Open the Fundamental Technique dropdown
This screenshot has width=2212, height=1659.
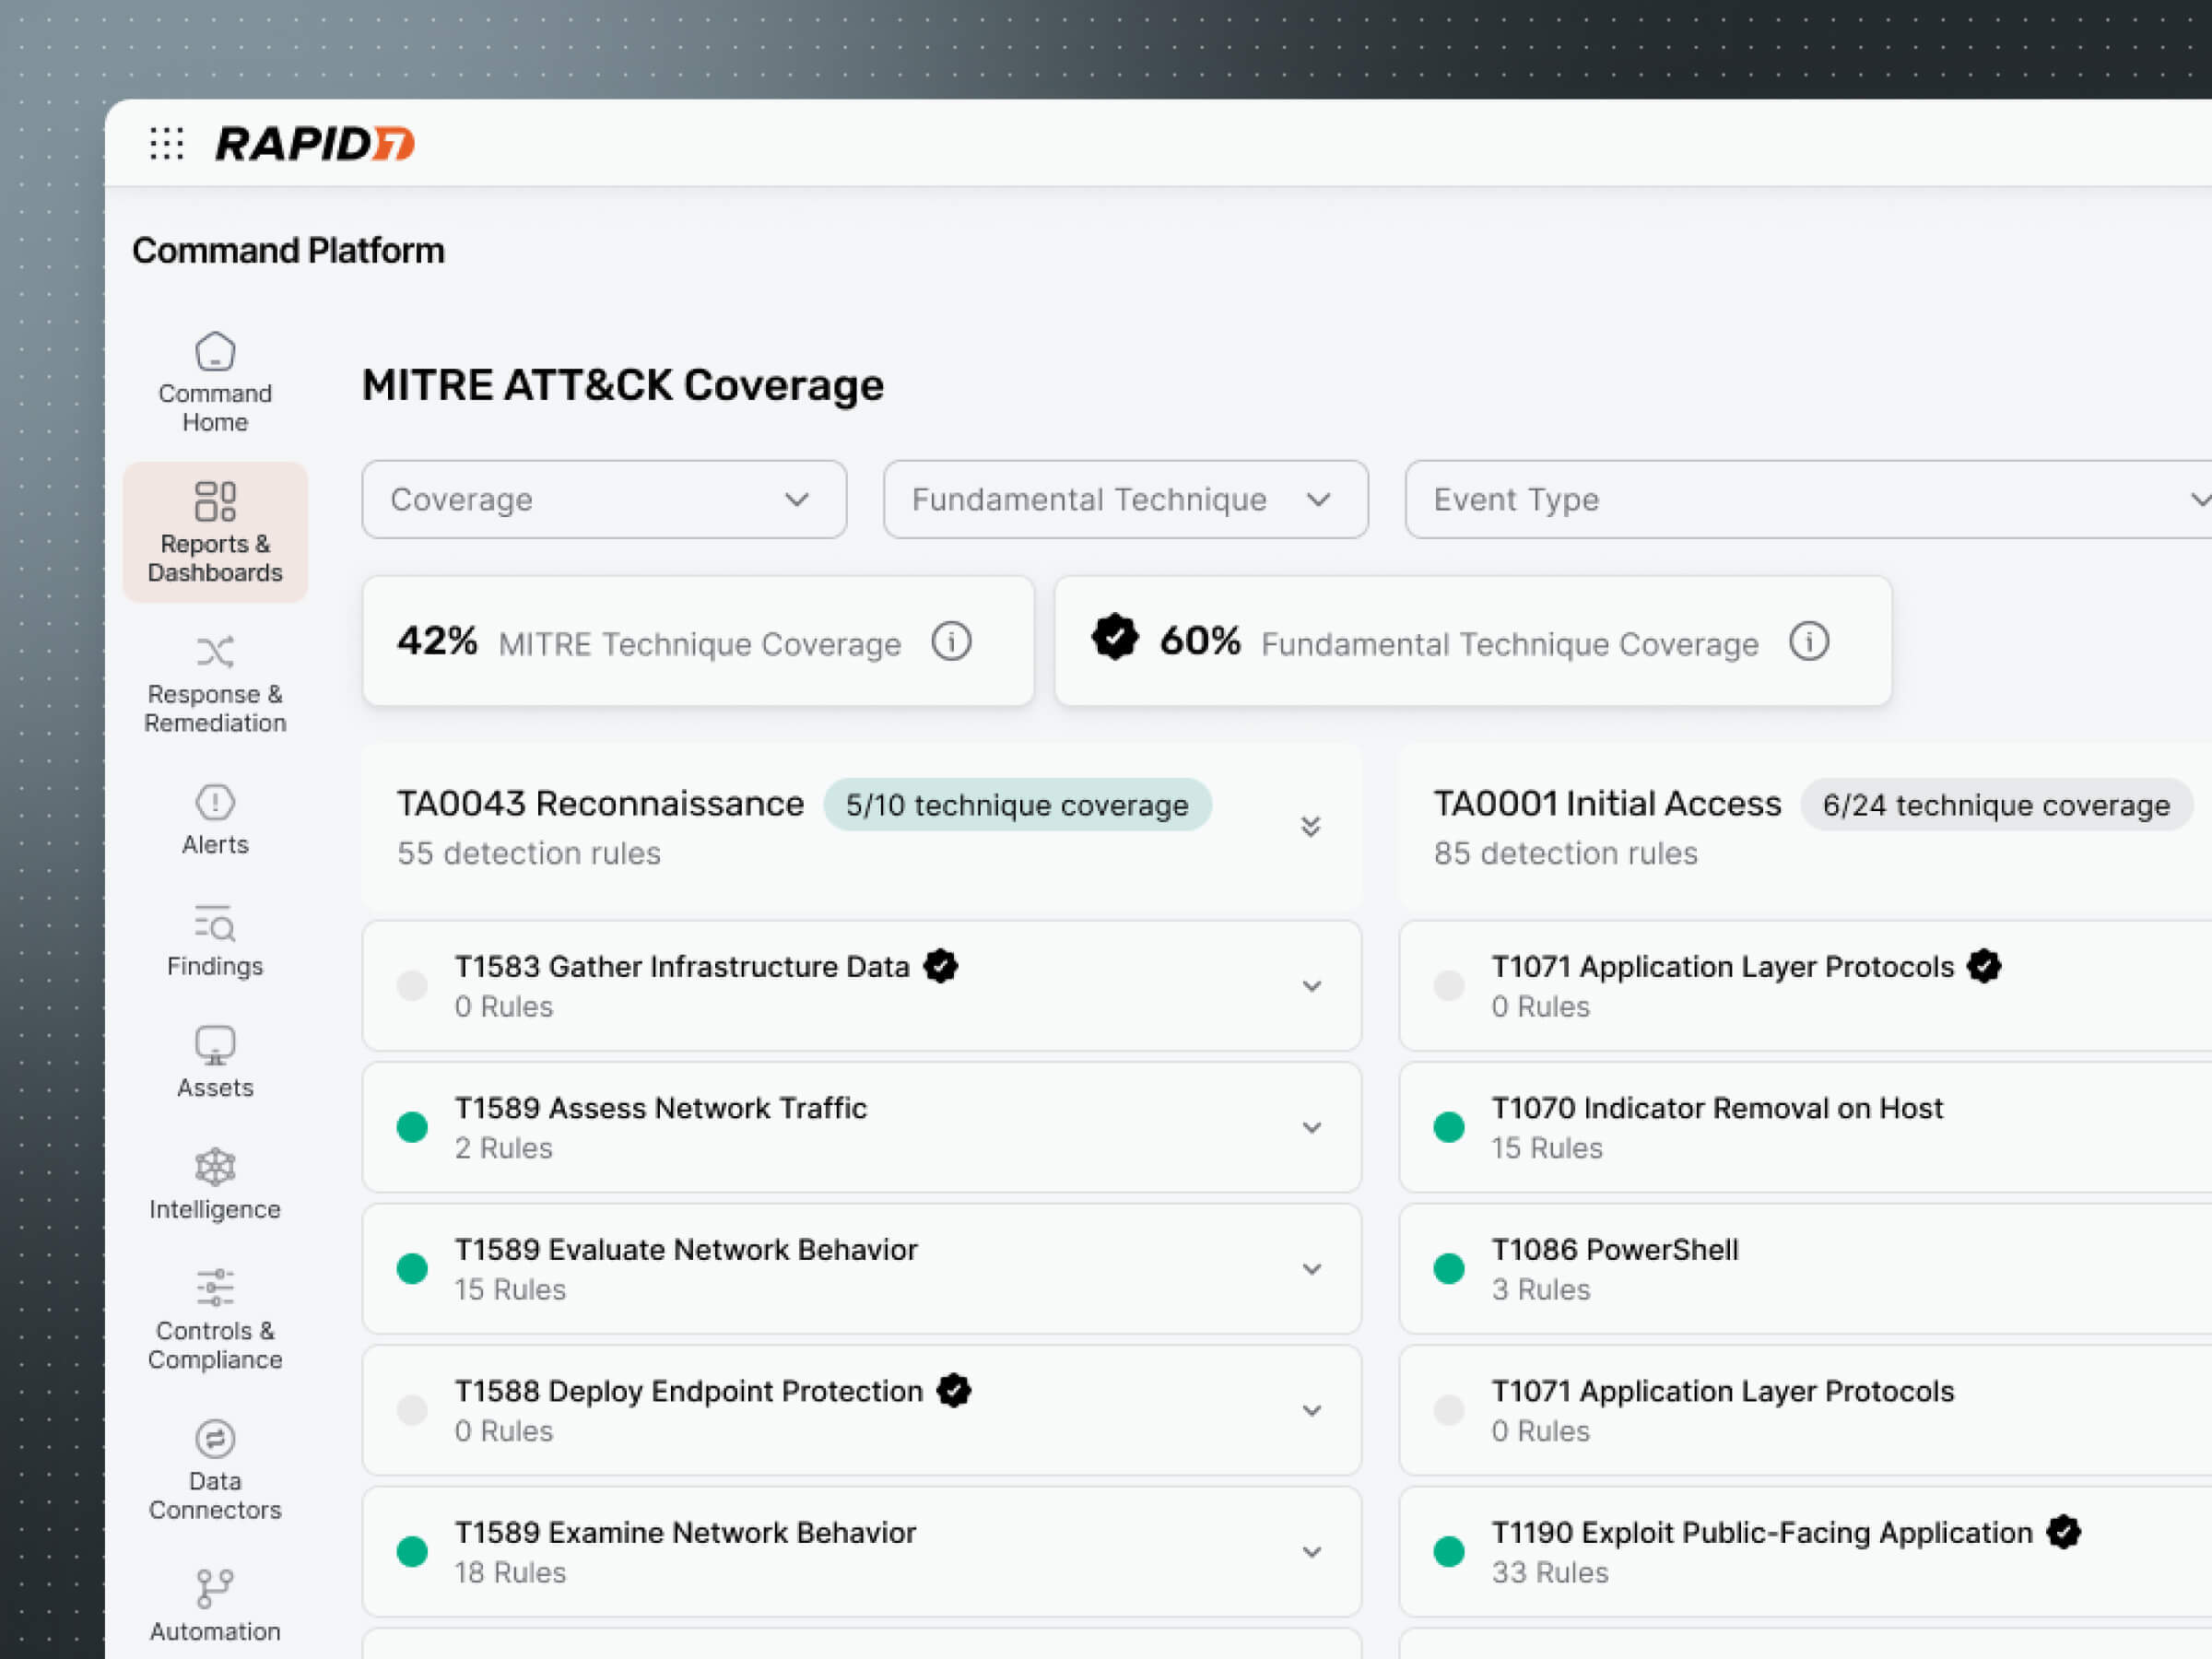pyautogui.click(x=1125, y=500)
